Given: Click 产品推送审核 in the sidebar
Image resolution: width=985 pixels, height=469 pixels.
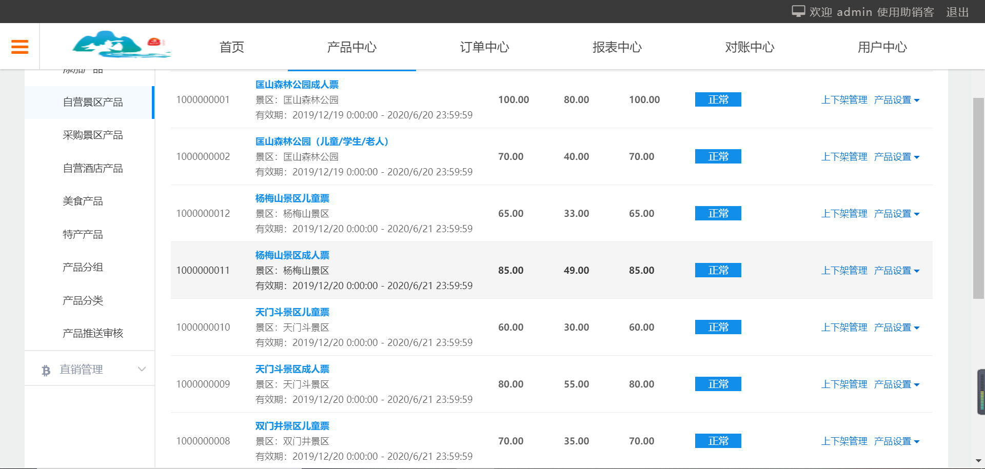Looking at the screenshot, I should (92, 333).
